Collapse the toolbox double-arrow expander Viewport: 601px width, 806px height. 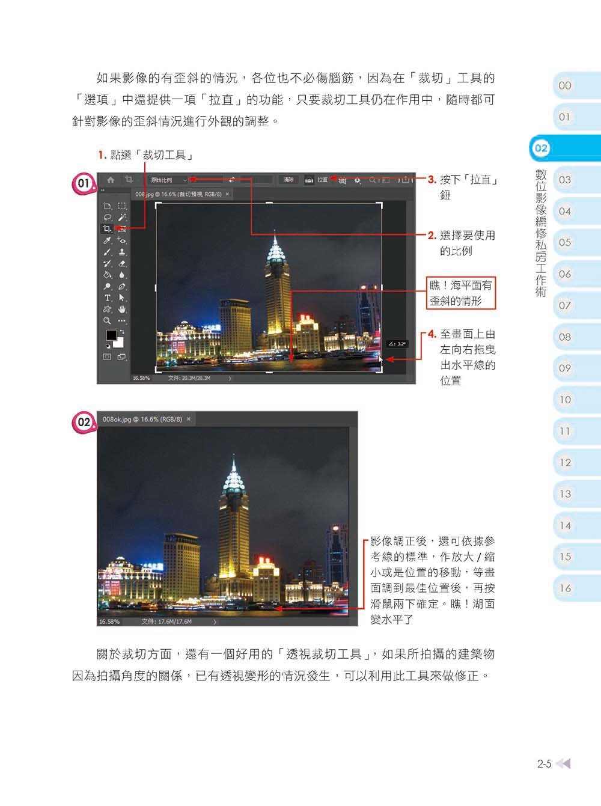click(103, 191)
